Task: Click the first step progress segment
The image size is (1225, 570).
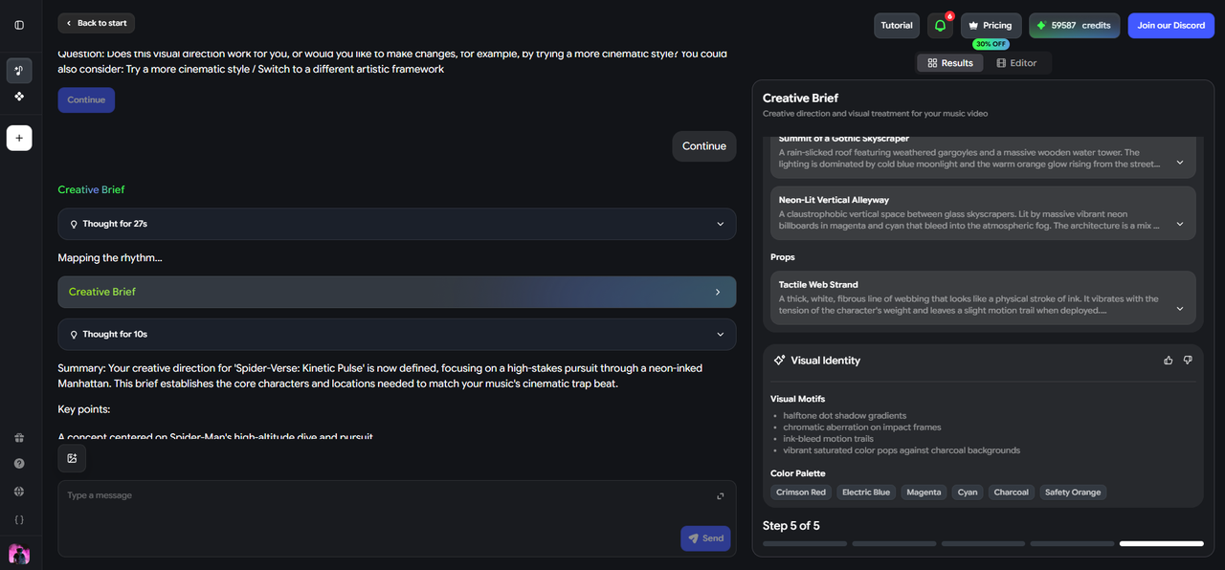Action: coord(805,544)
